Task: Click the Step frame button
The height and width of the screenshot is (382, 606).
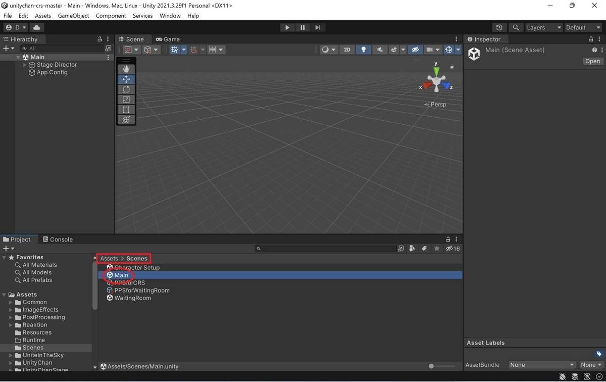Action: point(318,27)
